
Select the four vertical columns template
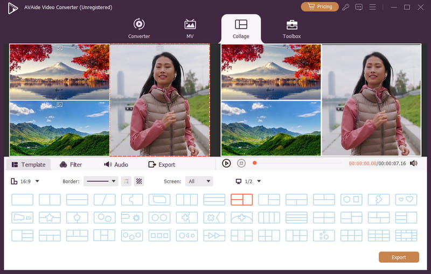coord(269,217)
